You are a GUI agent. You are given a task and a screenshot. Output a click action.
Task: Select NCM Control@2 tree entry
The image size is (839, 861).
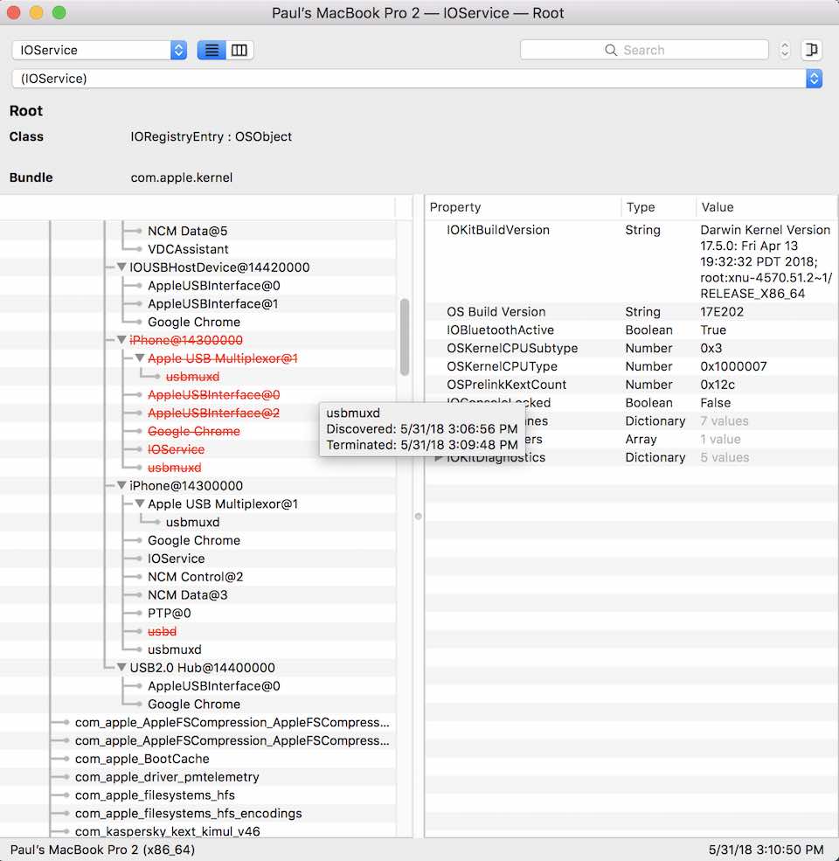point(196,577)
